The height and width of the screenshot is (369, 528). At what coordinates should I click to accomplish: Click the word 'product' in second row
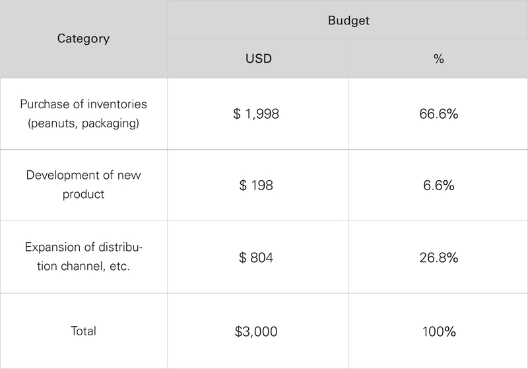click(x=83, y=195)
